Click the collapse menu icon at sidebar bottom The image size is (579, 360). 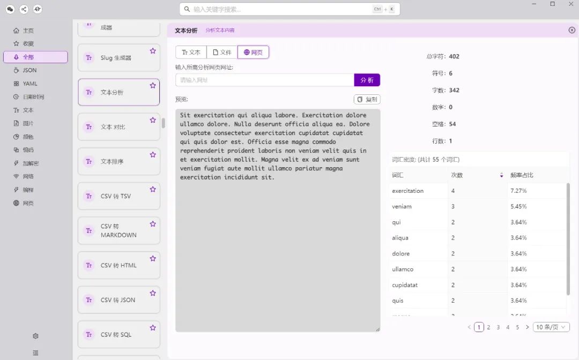click(x=35, y=353)
